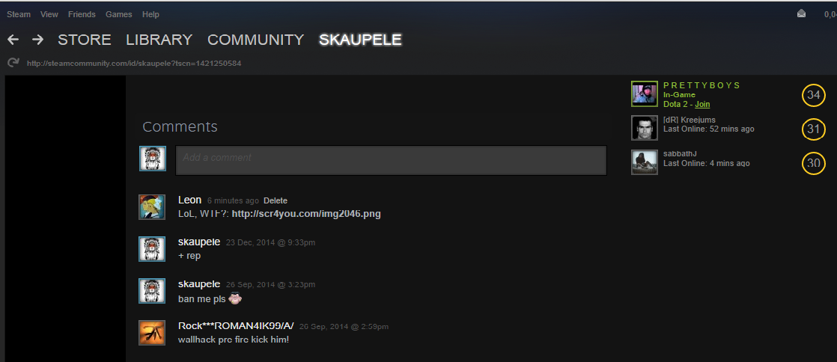837x362 pixels.
Task: Switch to the COMMUNITY tab
Action: tap(256, 40)
